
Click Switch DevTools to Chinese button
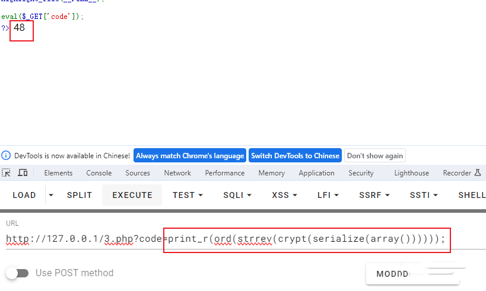pyautogui.click(x=295, y=155)
